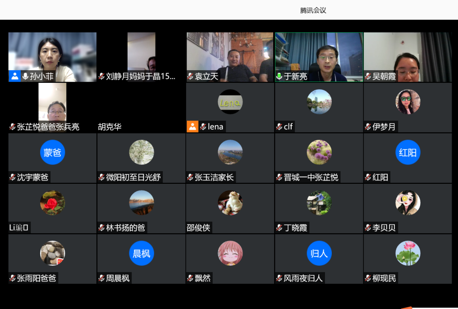Click the muted mic icon next to 红阳's name
The width and height of the screenshot is (458, 309).
point(368,177)
